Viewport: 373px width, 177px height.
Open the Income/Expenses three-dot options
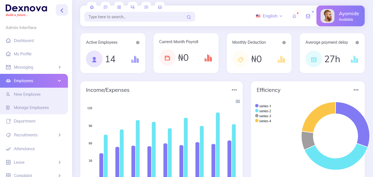pyautogui.click(x=234, y=90)
